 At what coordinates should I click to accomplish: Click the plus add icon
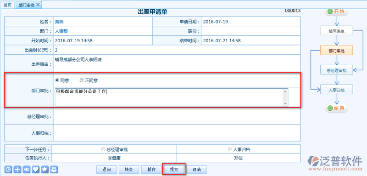pyautogui.click(x=17, y=170)
